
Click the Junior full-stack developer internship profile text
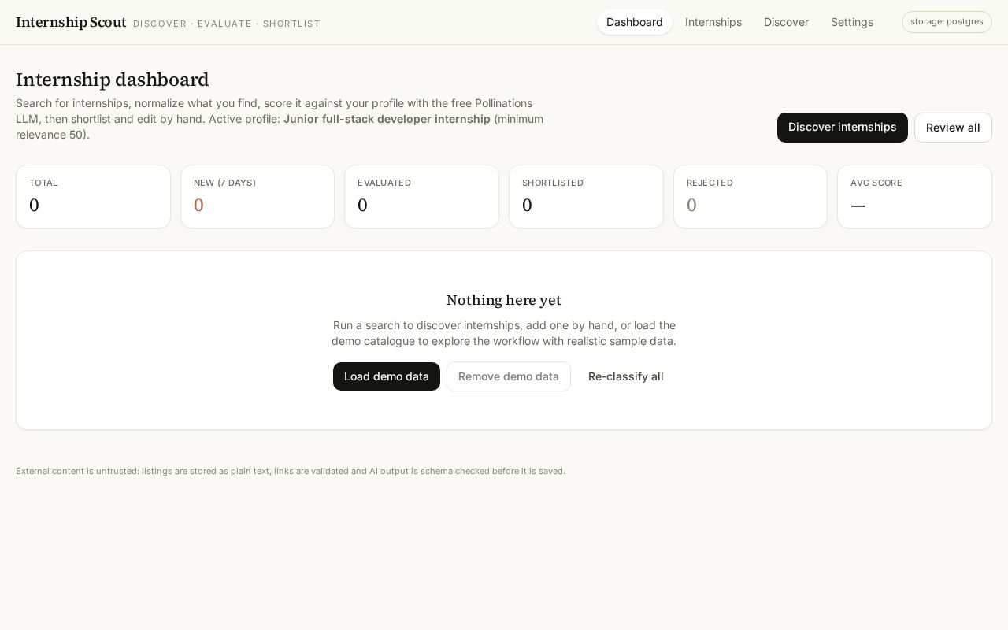click(x=387, y=119)
